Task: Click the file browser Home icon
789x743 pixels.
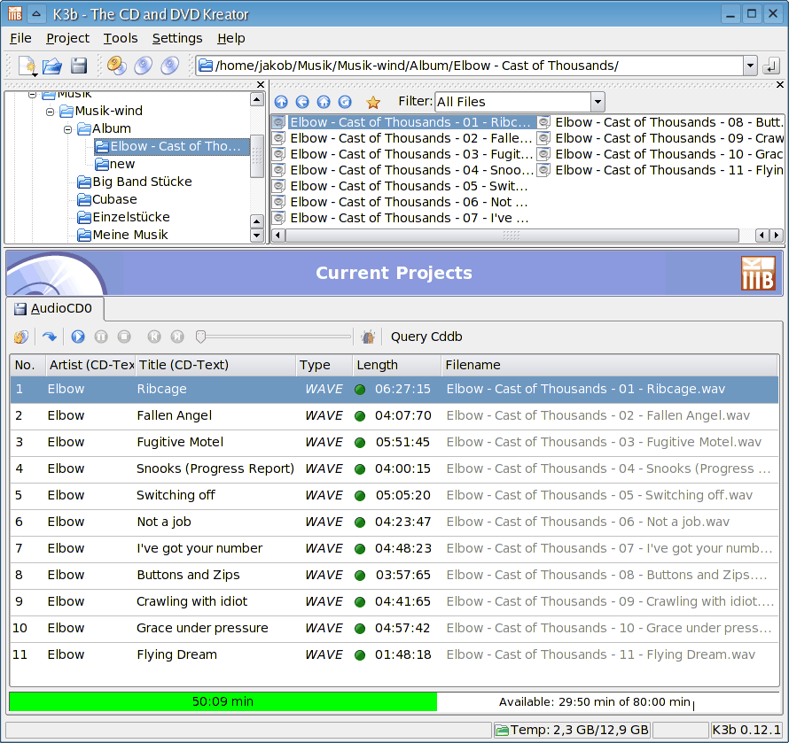Action: (x=324, y=102)
